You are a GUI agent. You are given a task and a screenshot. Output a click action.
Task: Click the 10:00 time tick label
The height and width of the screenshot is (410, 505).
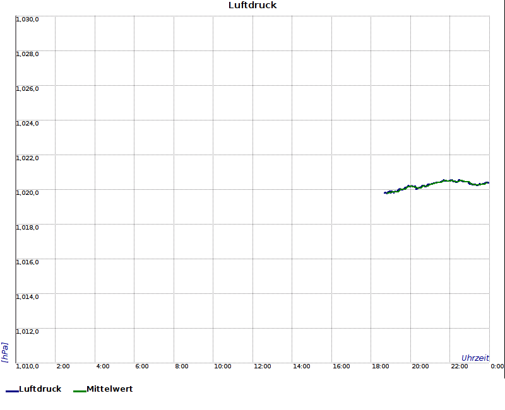click(x=223, y=366)
